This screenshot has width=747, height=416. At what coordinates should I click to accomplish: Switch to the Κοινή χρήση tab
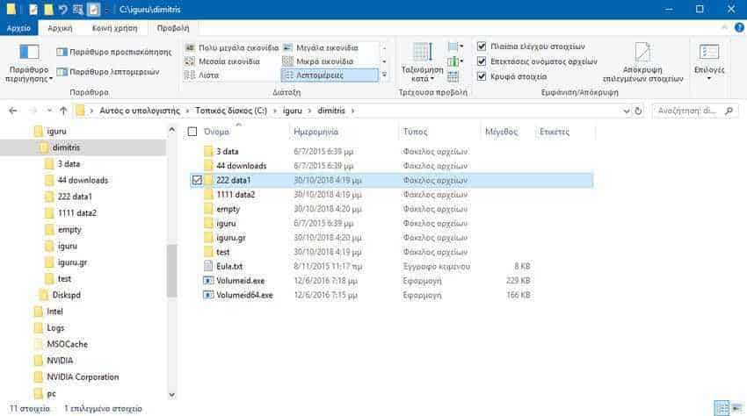114,28
